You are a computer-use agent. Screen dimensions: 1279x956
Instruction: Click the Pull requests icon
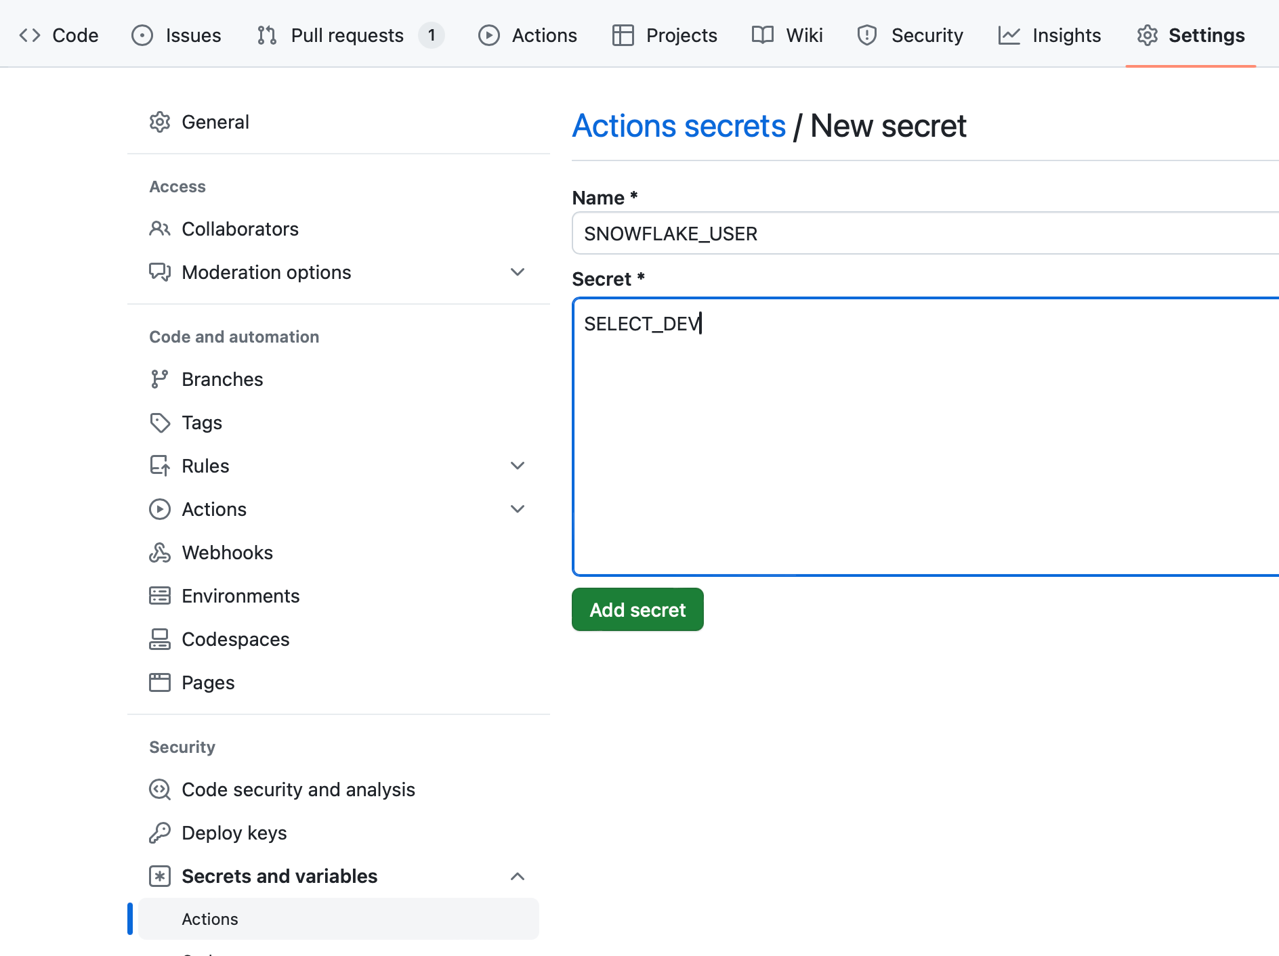(266, 35)
